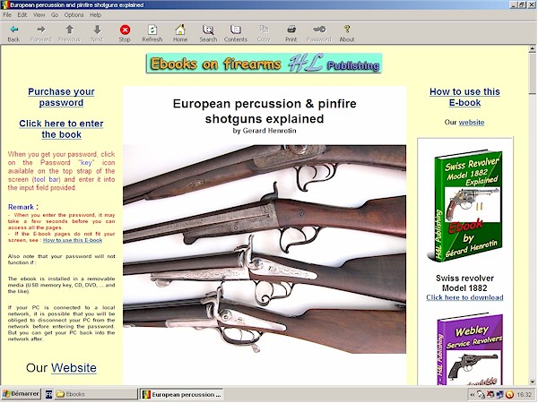
Task: Reload the page with the Refresh icon
Action: tap(152, 30)
